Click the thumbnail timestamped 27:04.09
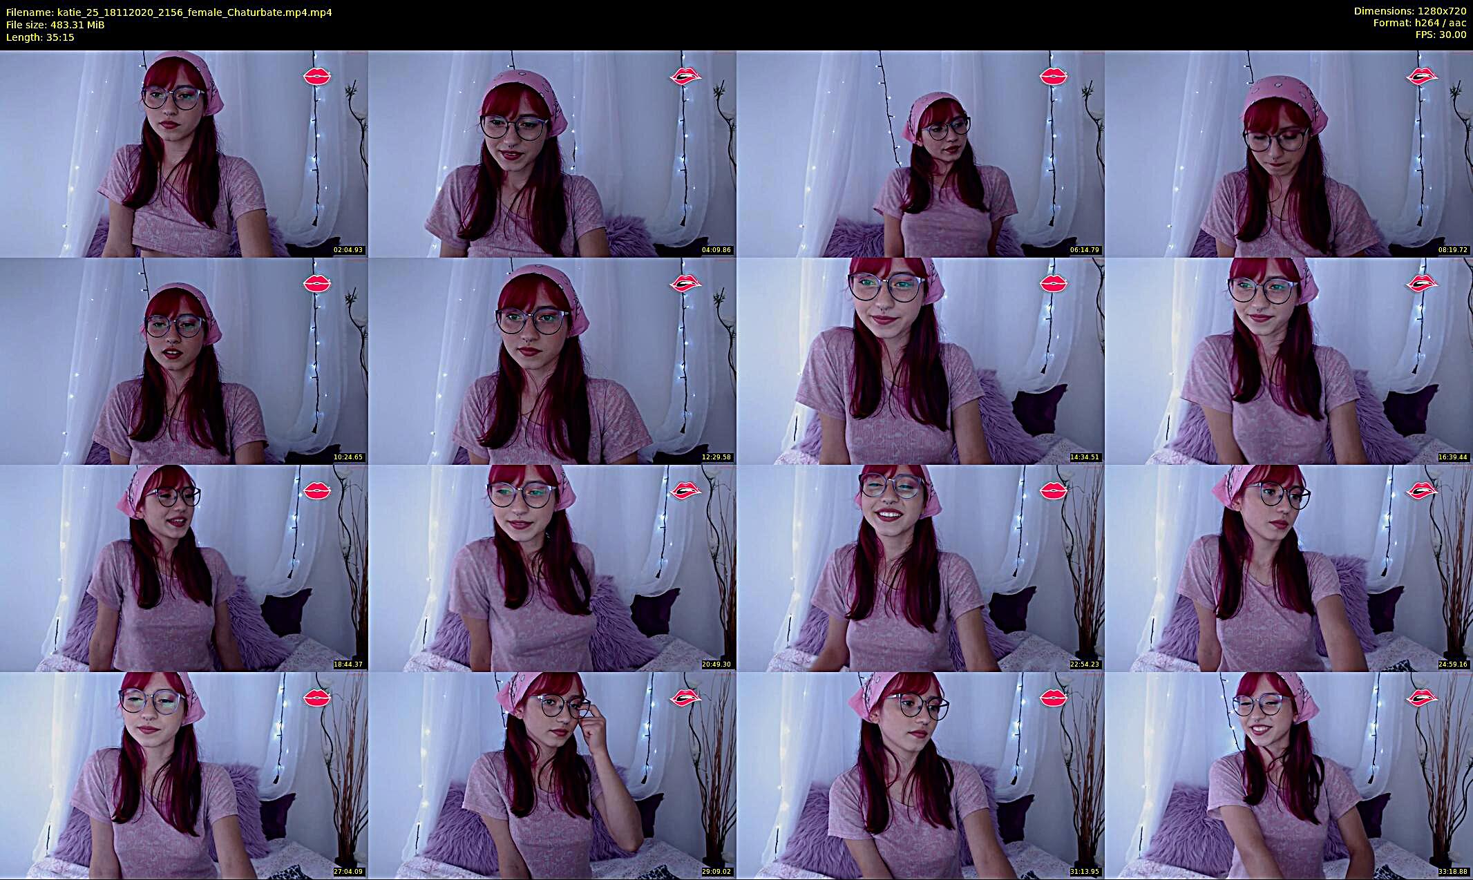This screenshot has height=880, width=1473. pos(184,775)
